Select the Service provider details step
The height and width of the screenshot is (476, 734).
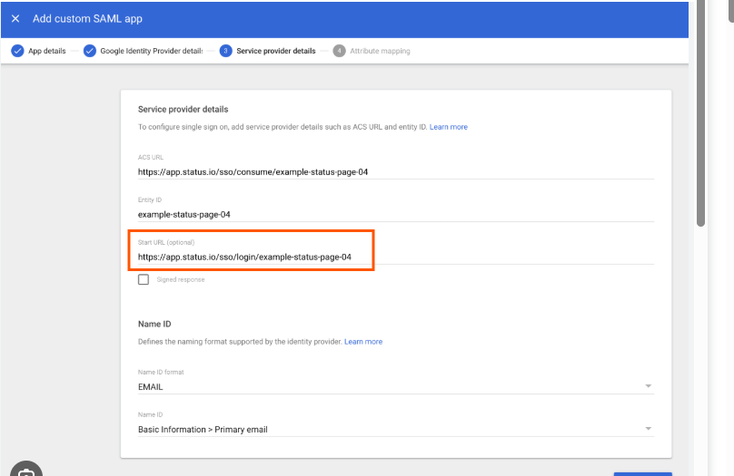pyautogui.click(x=276, y=51)
